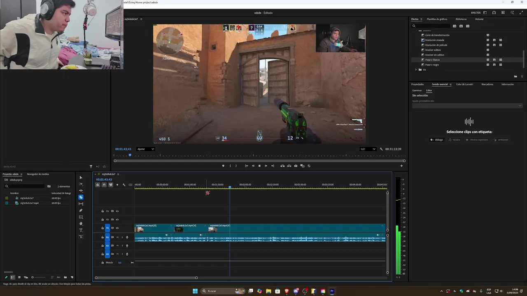Step forward one frame
Image resolution: width=527 pixels, height=296 pixels.
pyautogui.click(x=266, y=166)
